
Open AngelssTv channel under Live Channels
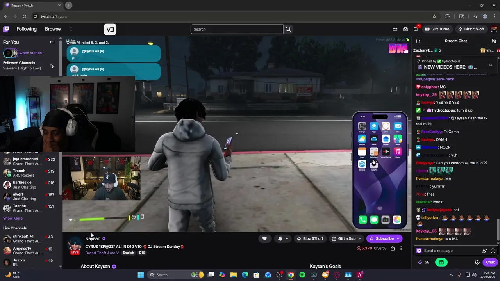click(29, 251)
